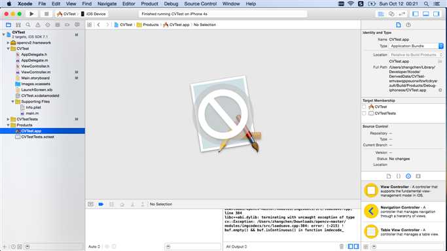
Task: Clear the console output with trash icon
Action: point(342,246)
